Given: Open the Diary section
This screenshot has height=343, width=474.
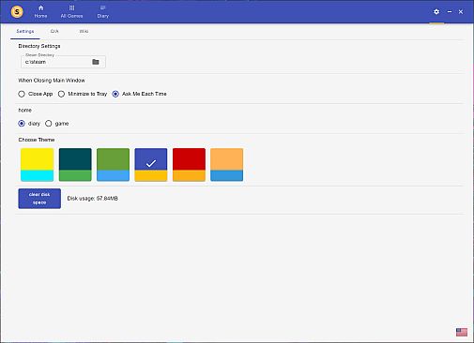Looking at the screenshot, I should (x=102, y=11).
